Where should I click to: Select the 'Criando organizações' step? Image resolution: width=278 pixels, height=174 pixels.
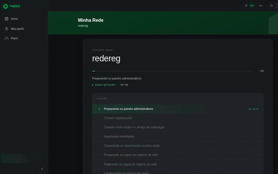click(178, 118)
